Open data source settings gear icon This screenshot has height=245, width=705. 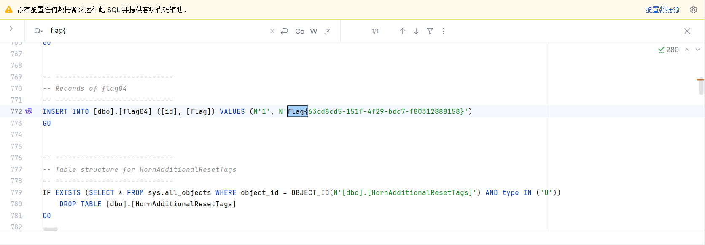click(693, 10)
